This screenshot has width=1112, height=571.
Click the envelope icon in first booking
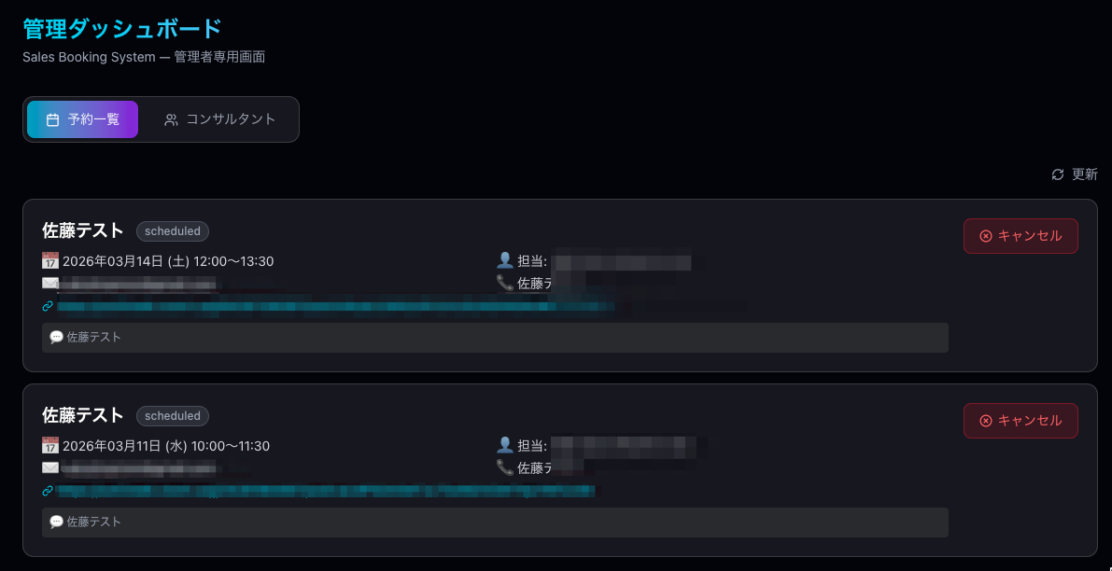[x=50, y=283]
